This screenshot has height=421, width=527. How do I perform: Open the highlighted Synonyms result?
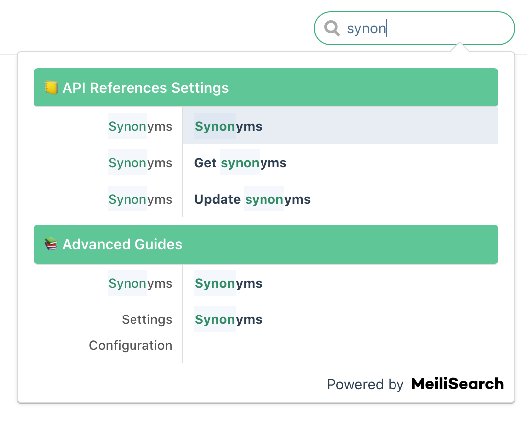click(228, 126)
